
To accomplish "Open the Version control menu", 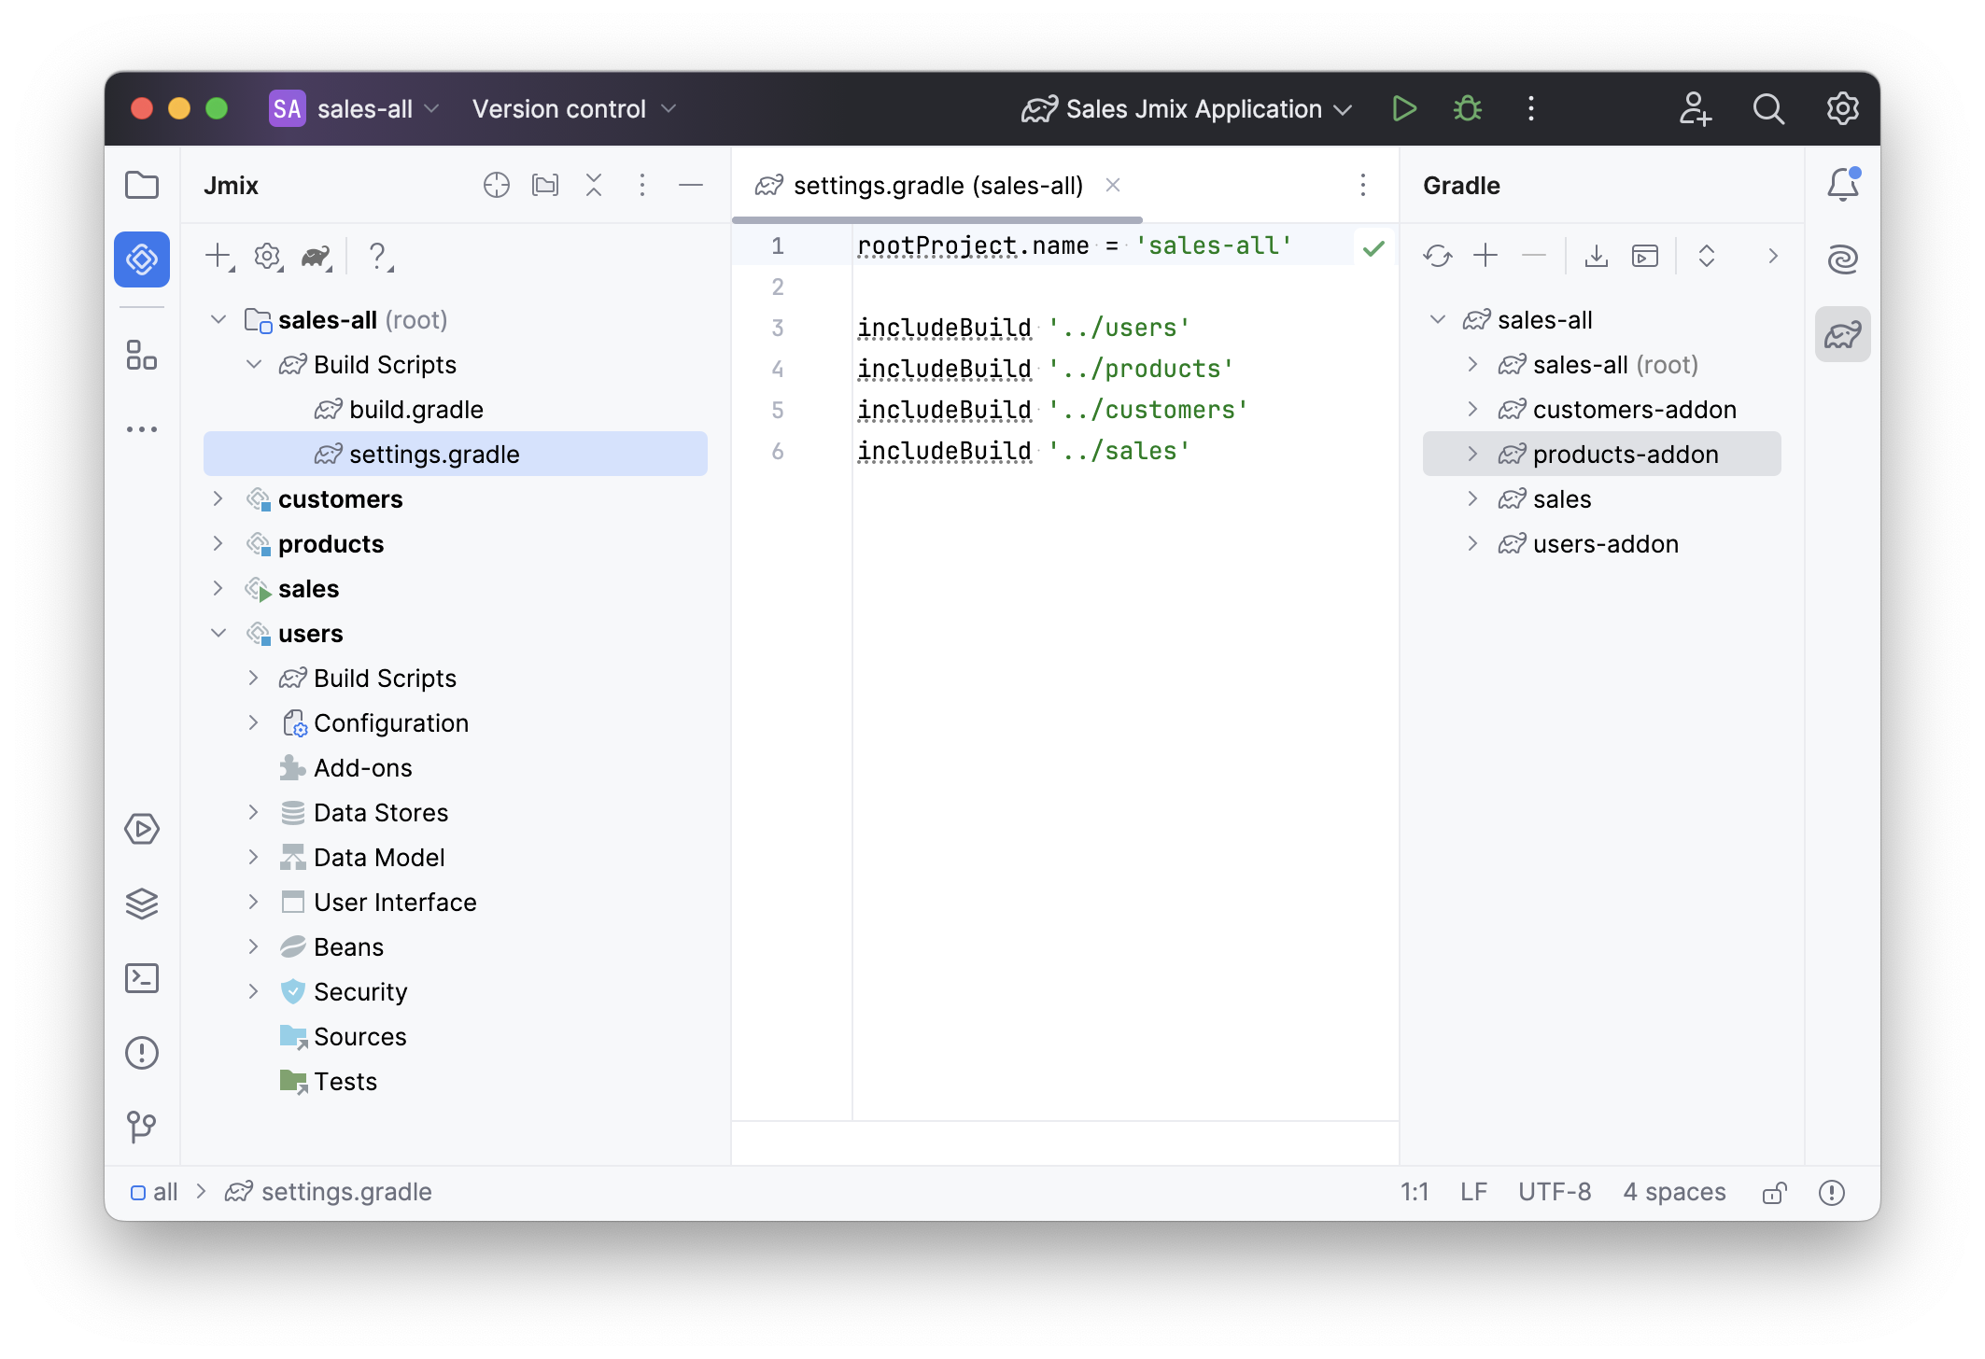I will (x=573, y=109).
